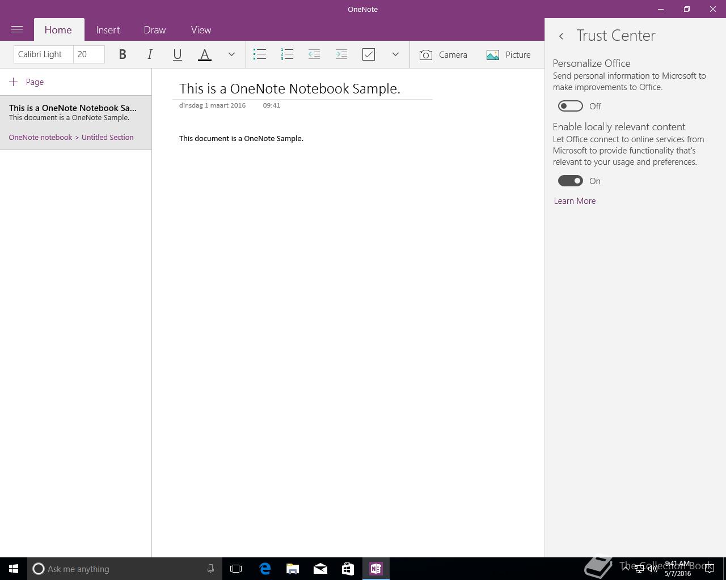Image resolution: width=726 pixels, height=580 pixels.
Task: Click the date 'dinsdag 1 maart 2016'
Action: pyautogui.click(x=213, y=105)
